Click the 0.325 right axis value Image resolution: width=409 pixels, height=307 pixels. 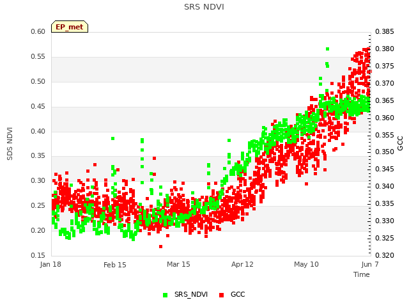(x=385, y=238)
